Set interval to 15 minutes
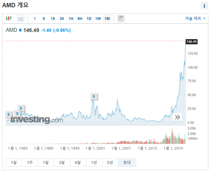209x172 pixels. 53,19
